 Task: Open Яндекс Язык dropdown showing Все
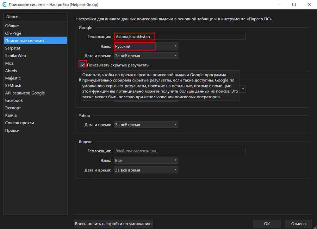146,161
